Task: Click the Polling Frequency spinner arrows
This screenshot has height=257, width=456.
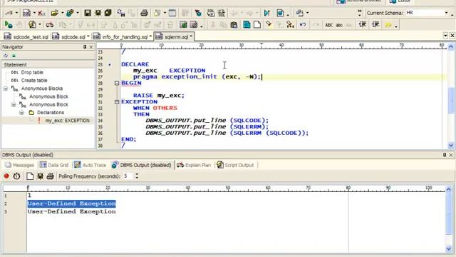Action: [137, 176]
